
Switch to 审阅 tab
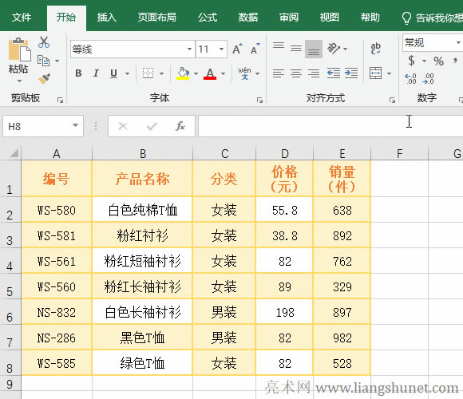click(x=289, y=18)
